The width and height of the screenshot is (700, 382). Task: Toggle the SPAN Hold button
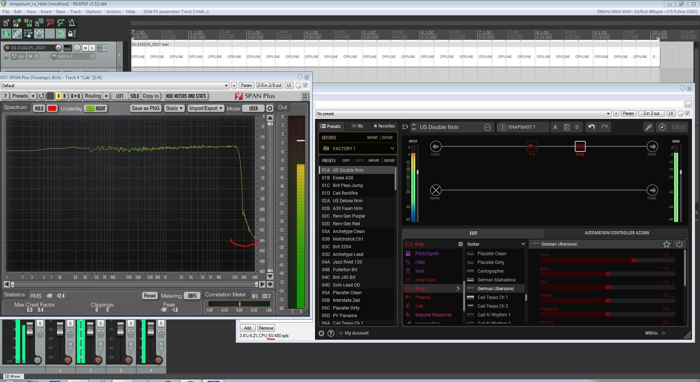click(x=39, y=108)
